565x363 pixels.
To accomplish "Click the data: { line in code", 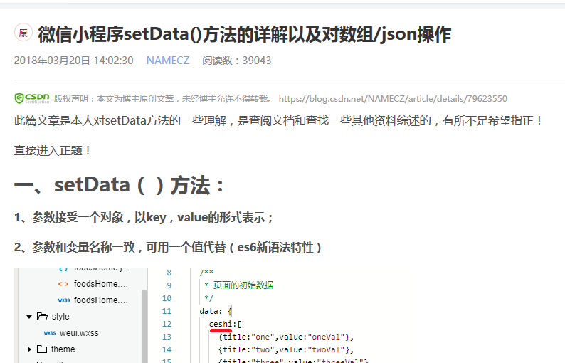I will coord(216,311).
